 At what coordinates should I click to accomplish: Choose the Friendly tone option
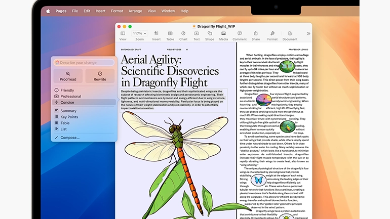pyautogui.click(x=84, y=90)
